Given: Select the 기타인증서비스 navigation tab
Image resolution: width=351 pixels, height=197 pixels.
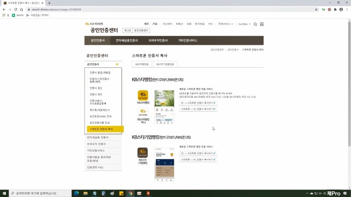Looking at the screenshot, I should (x=188, y=41).
